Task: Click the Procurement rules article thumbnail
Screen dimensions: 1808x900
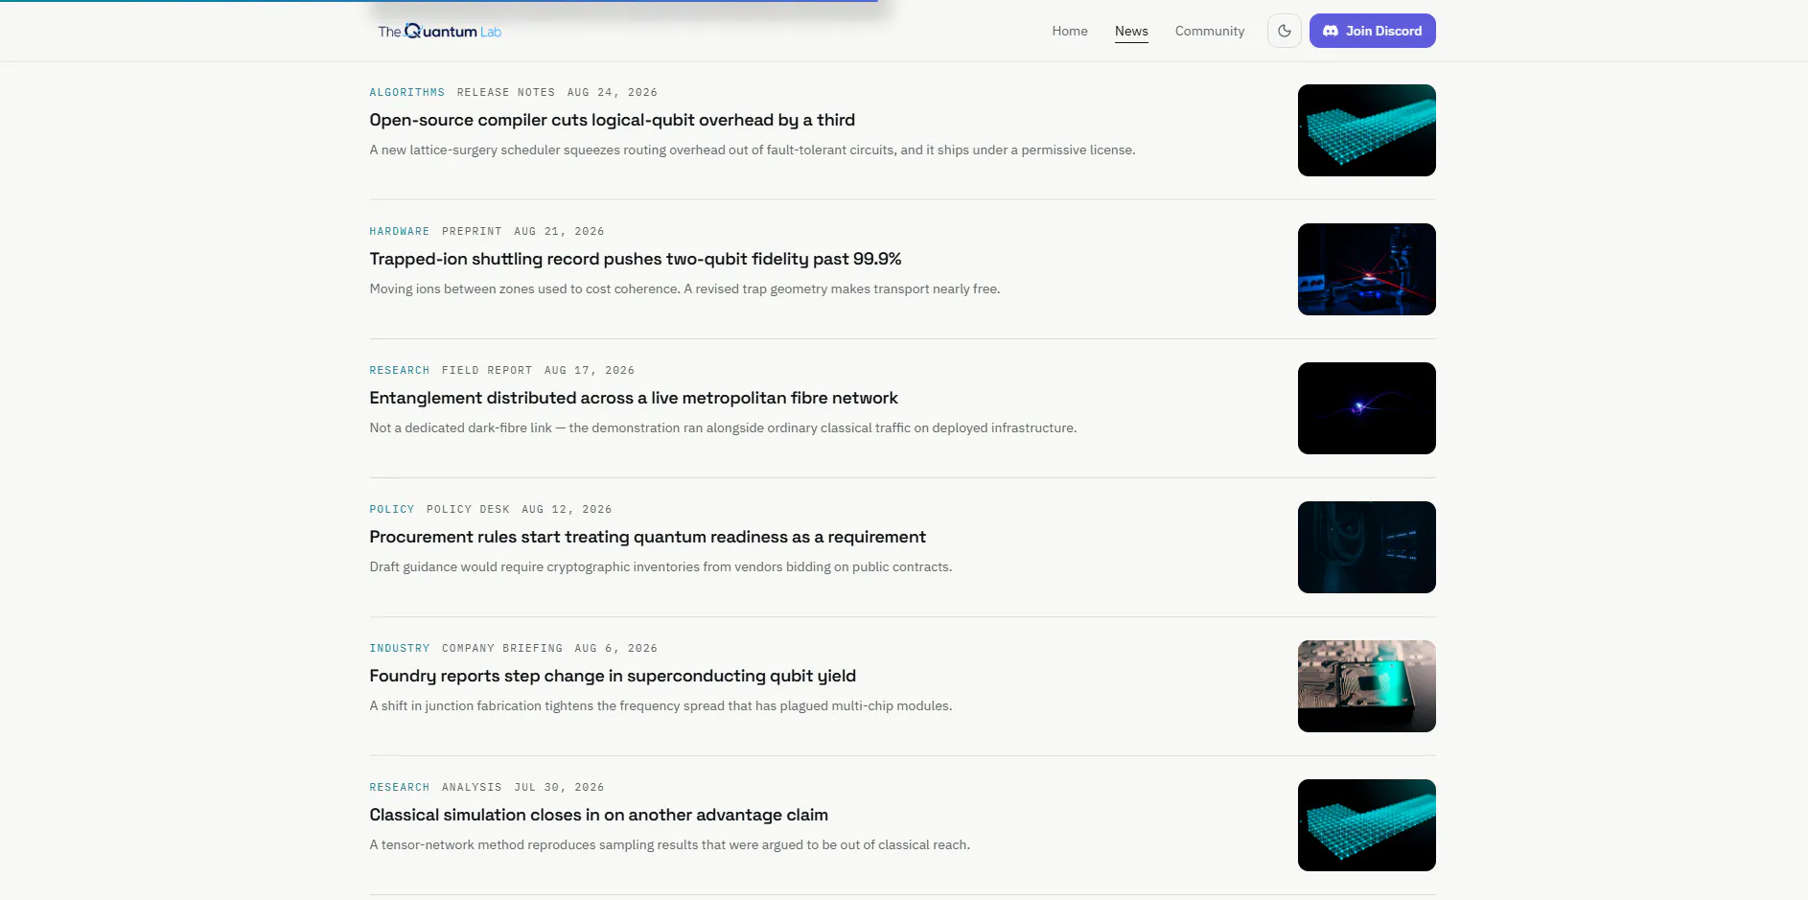Action: [x=1366, y=547]
